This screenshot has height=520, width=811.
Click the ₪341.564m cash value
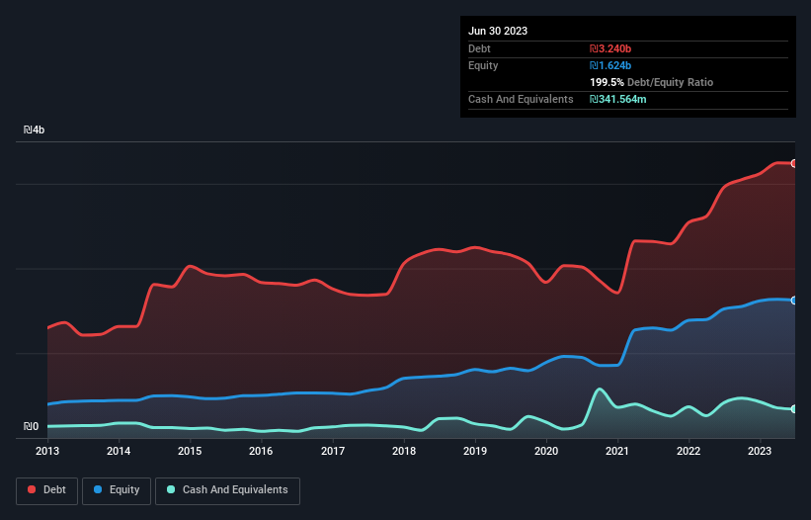click(618, 99)
